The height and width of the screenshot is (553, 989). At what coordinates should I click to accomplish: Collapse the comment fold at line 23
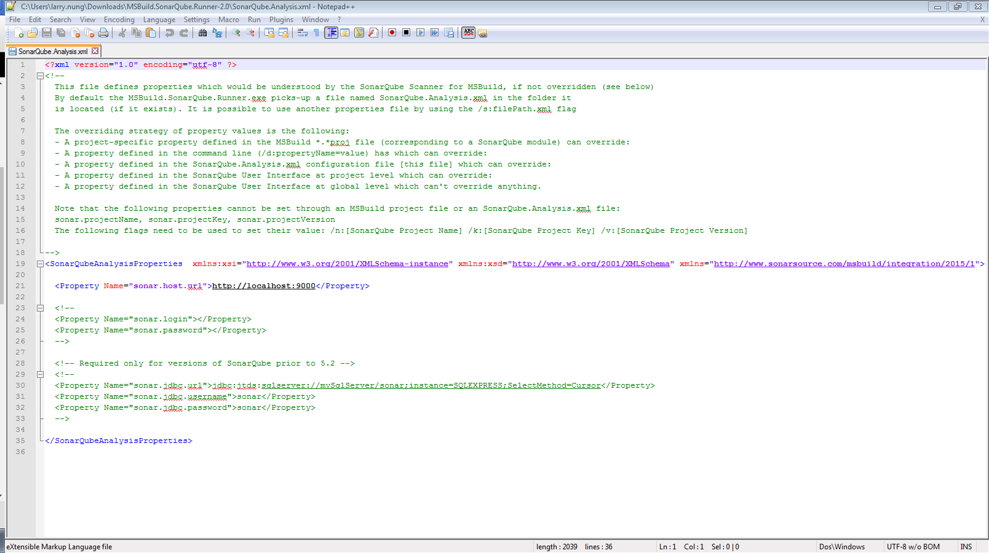click(x=40, y=308)
